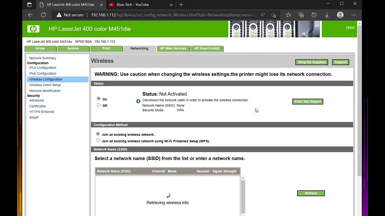This screenshot has height=216, width=385.
Task: Click the profile avatar icon
Action: coord(340,15)
